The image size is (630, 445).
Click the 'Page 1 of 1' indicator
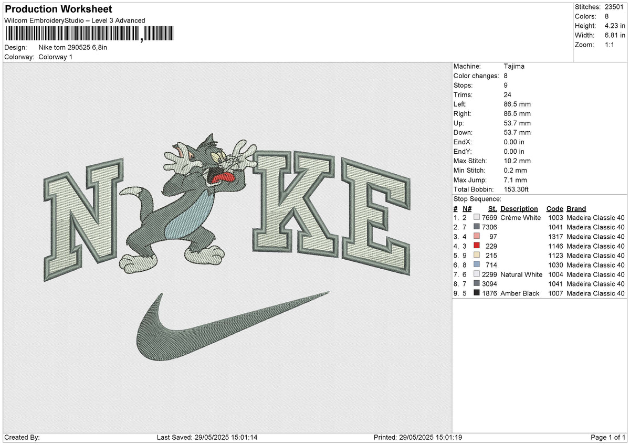point(608,437)
